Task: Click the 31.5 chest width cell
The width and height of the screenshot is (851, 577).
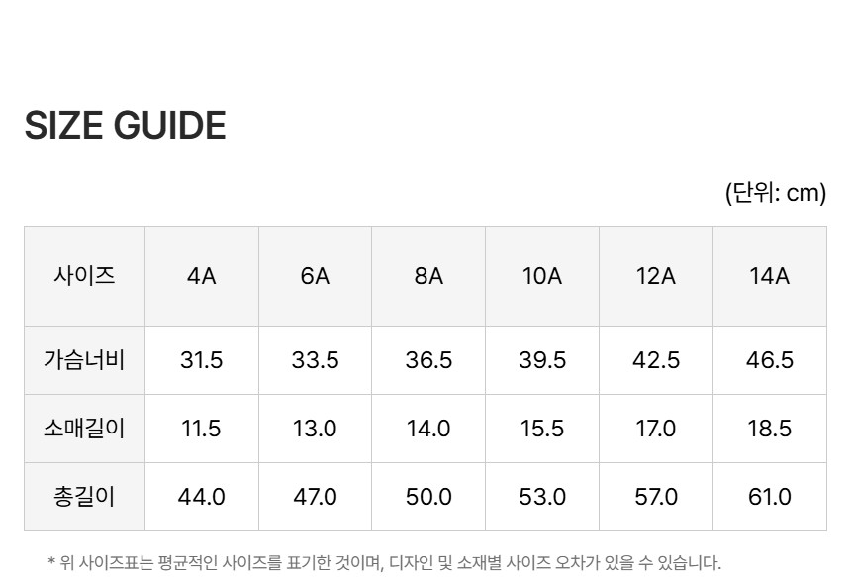Action: coord(201,360)
